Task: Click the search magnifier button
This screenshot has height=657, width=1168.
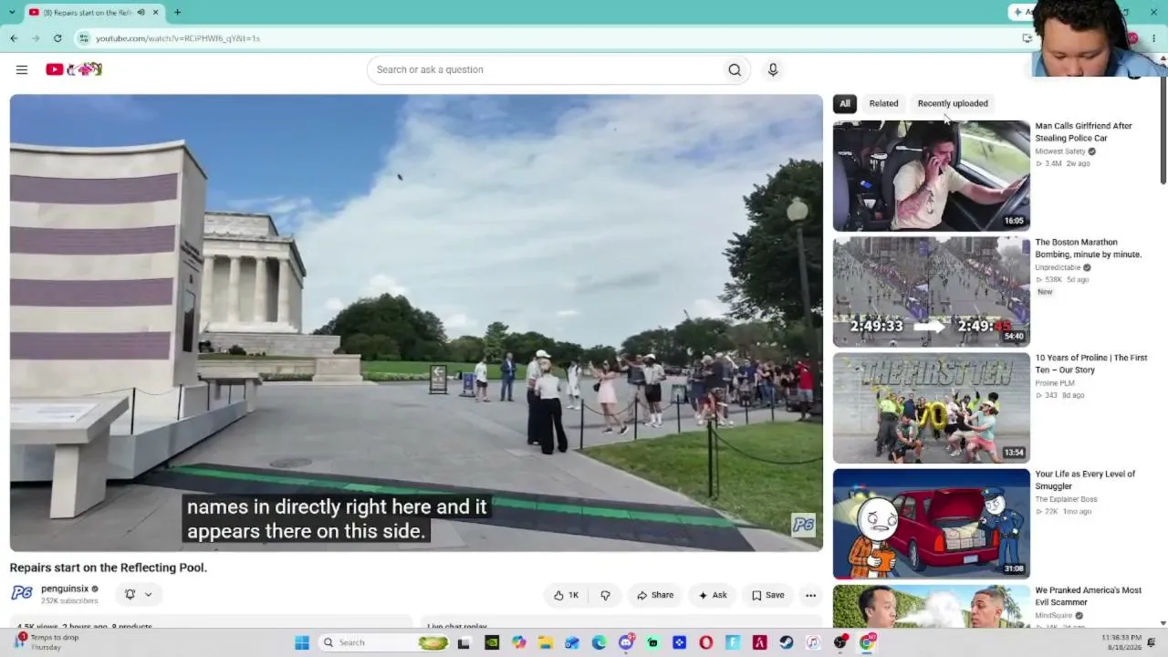Action: point(735,69)
